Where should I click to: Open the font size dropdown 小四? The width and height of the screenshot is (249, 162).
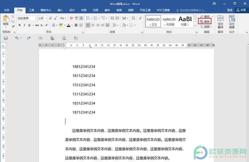click(x=46, y=18)
